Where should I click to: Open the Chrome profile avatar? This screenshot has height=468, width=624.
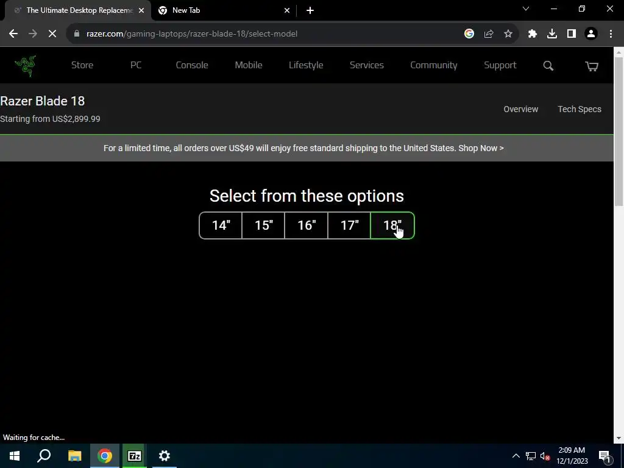(591, 34)
